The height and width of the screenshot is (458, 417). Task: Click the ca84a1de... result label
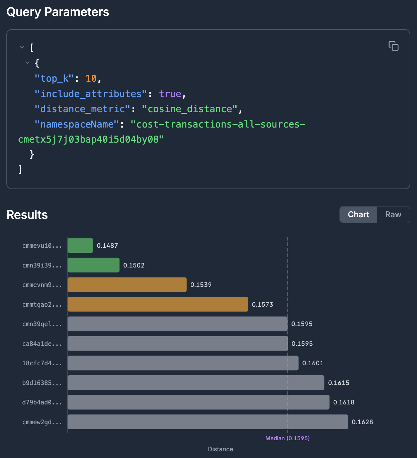tap(42, 343)
